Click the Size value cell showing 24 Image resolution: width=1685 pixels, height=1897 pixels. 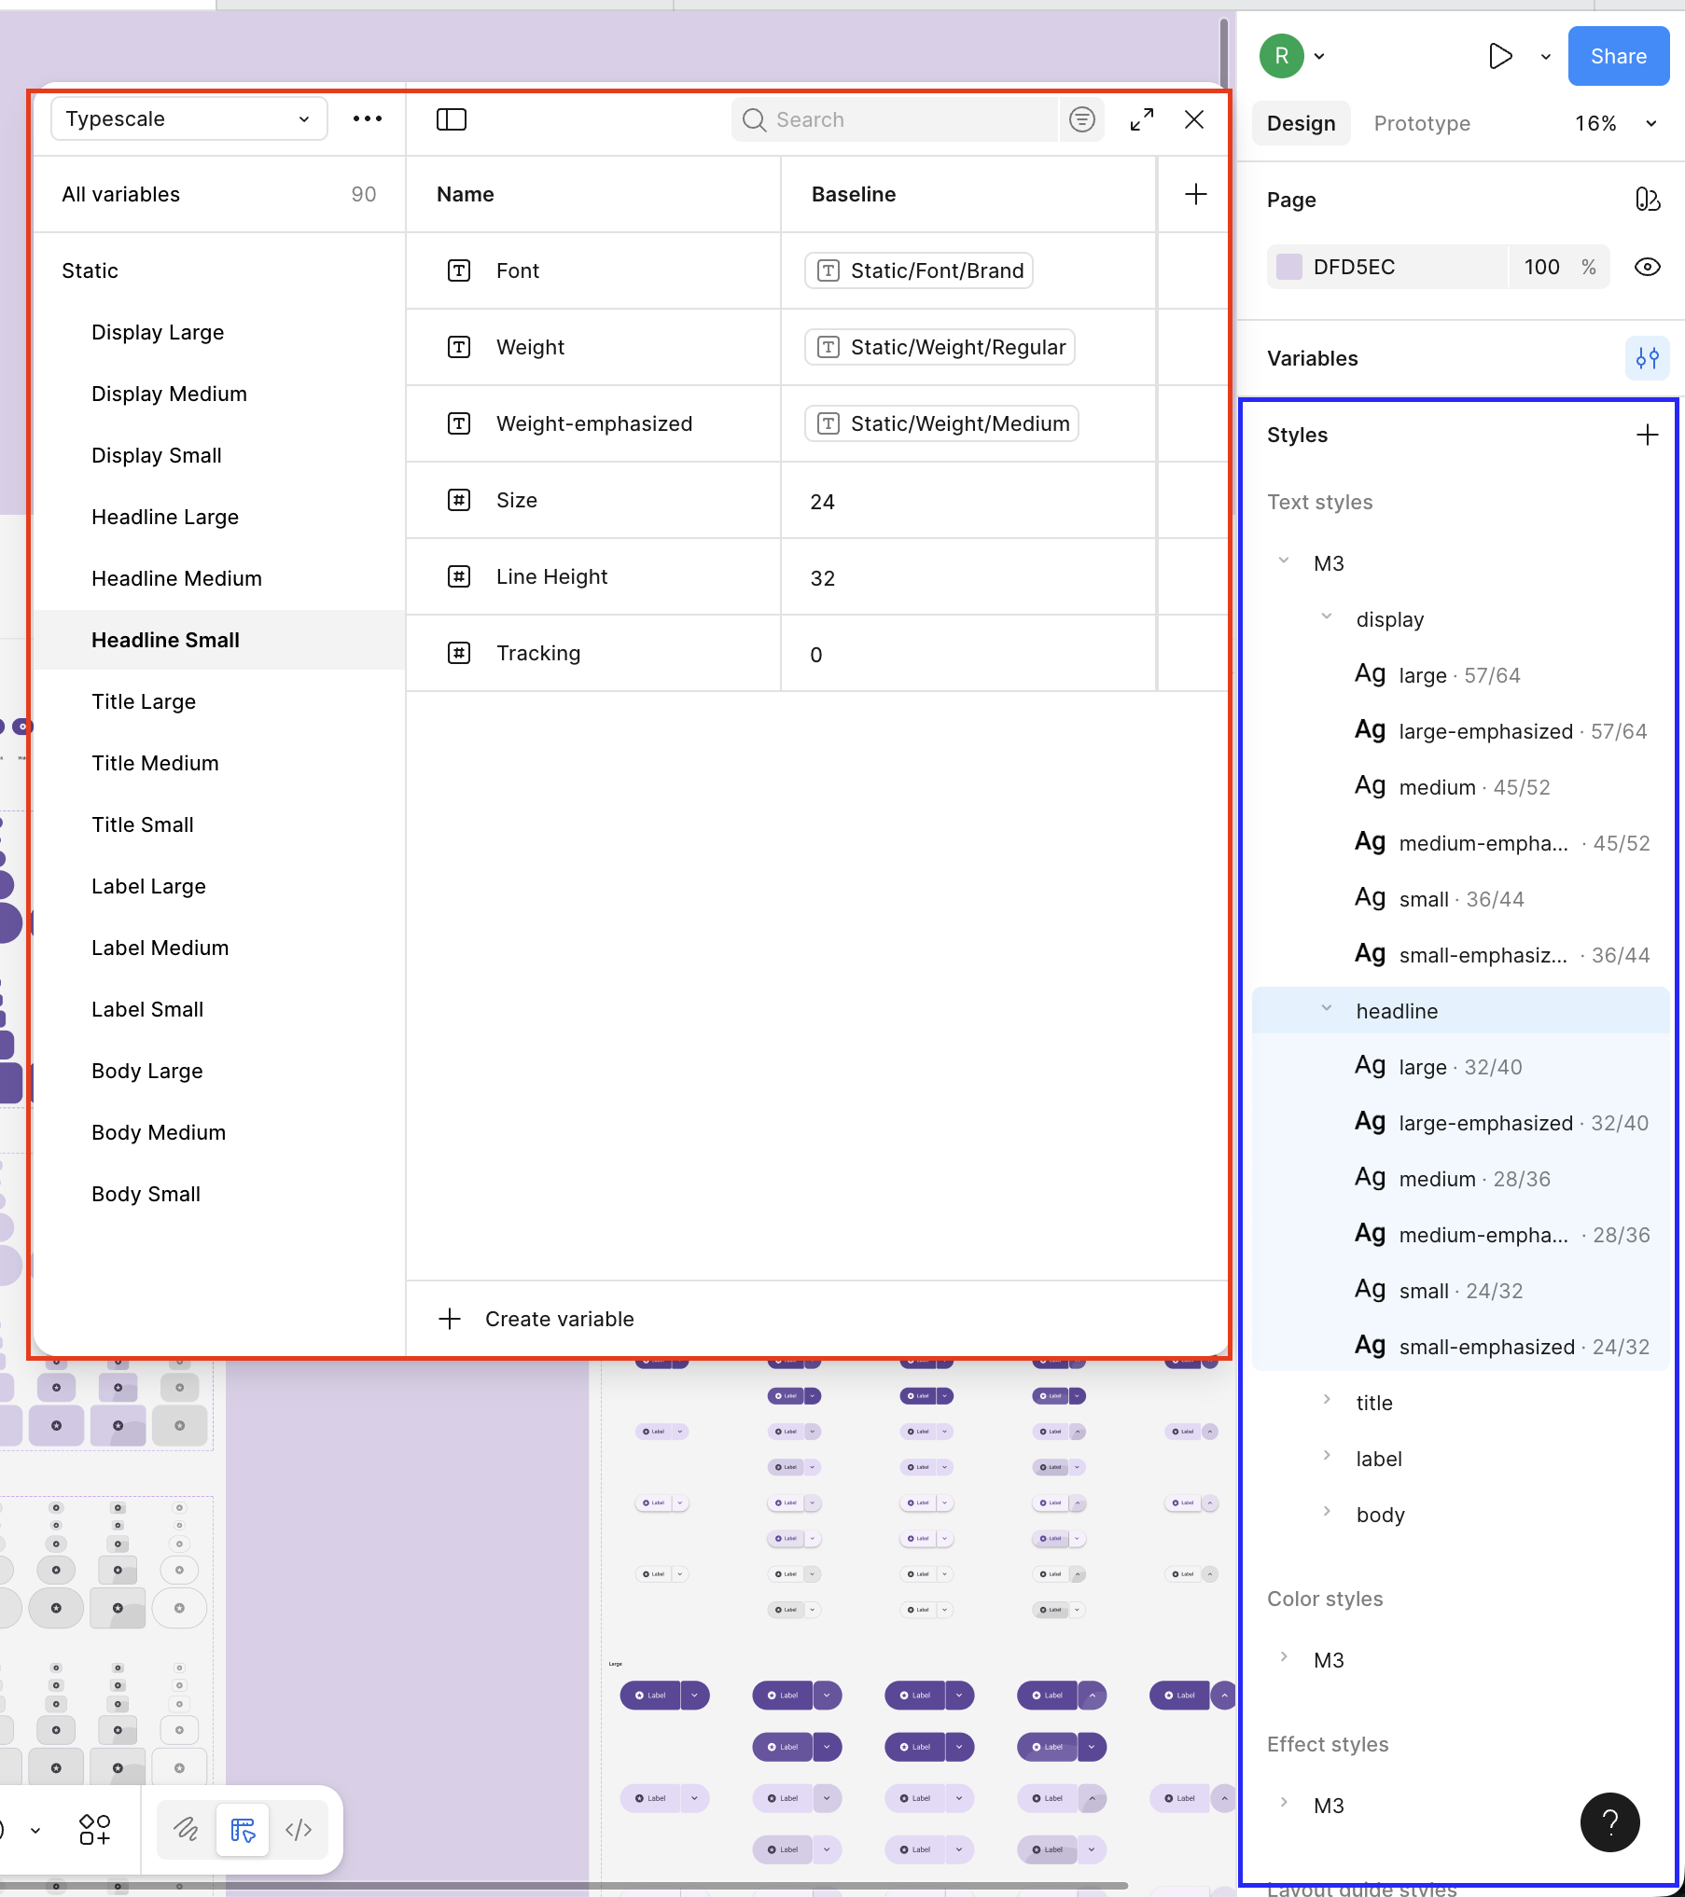[968, 501]
